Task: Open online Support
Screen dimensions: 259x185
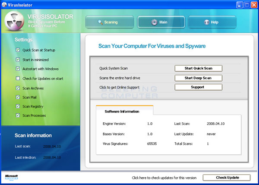Action: coord(199,87)
